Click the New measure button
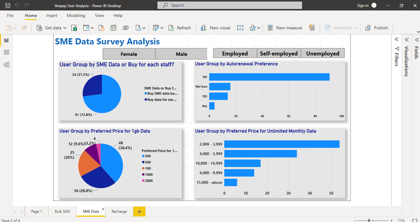 pos(285,28)
